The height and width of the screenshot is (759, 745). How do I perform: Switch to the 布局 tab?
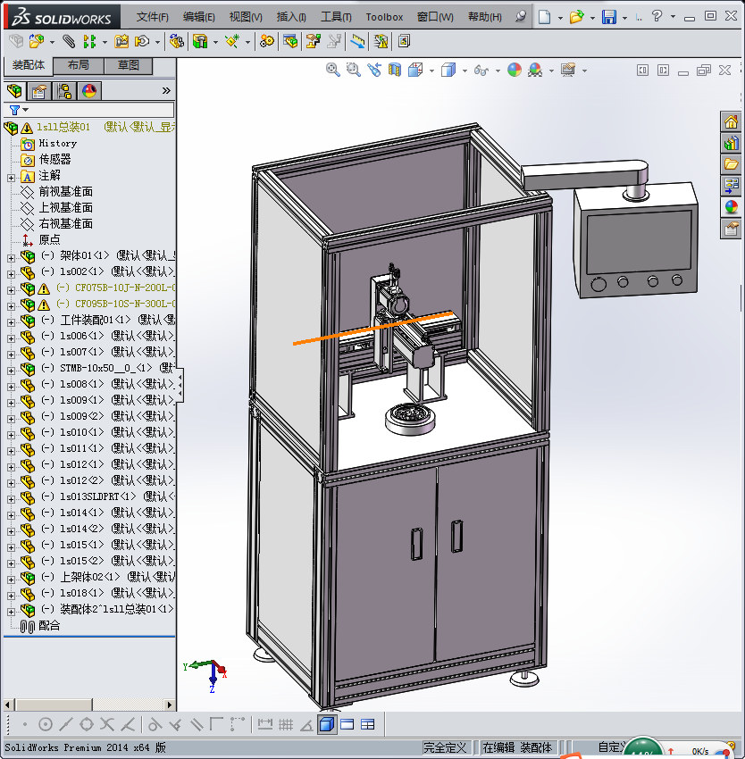(x=78, y=65)
